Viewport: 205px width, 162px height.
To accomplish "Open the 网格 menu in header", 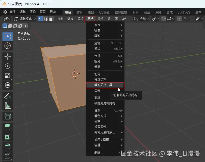I will click(x=91, y=19).
